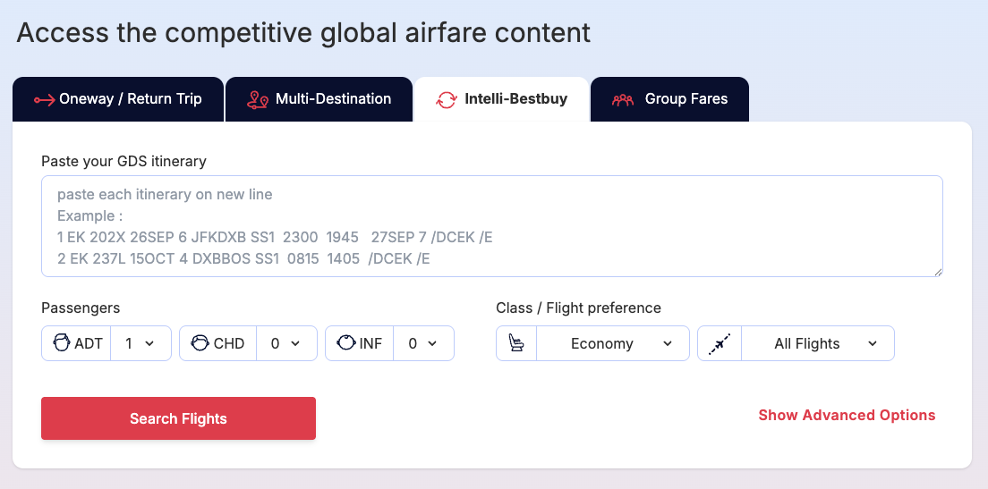
Task: Click the Oneway / Return Trip arrow icon
Action: pyautogui.click(x=45, y=99)
